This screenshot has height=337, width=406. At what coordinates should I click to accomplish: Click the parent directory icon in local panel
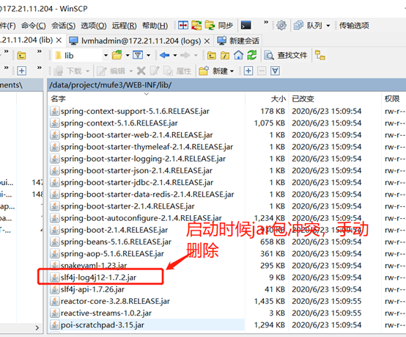pos(21,56)
